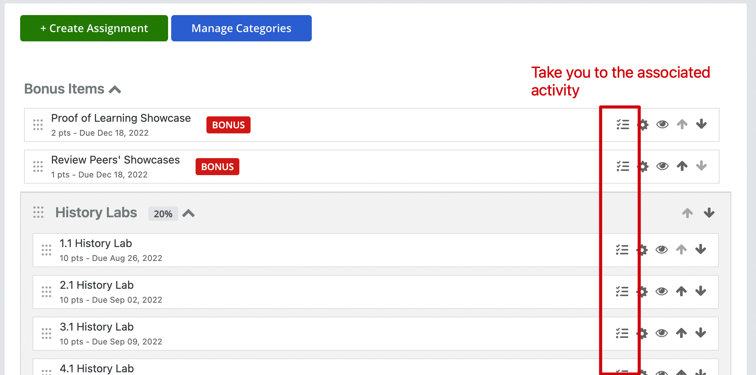
Task: Open settings gear for 3.1 History Lab
Action: tap(642, 333)
